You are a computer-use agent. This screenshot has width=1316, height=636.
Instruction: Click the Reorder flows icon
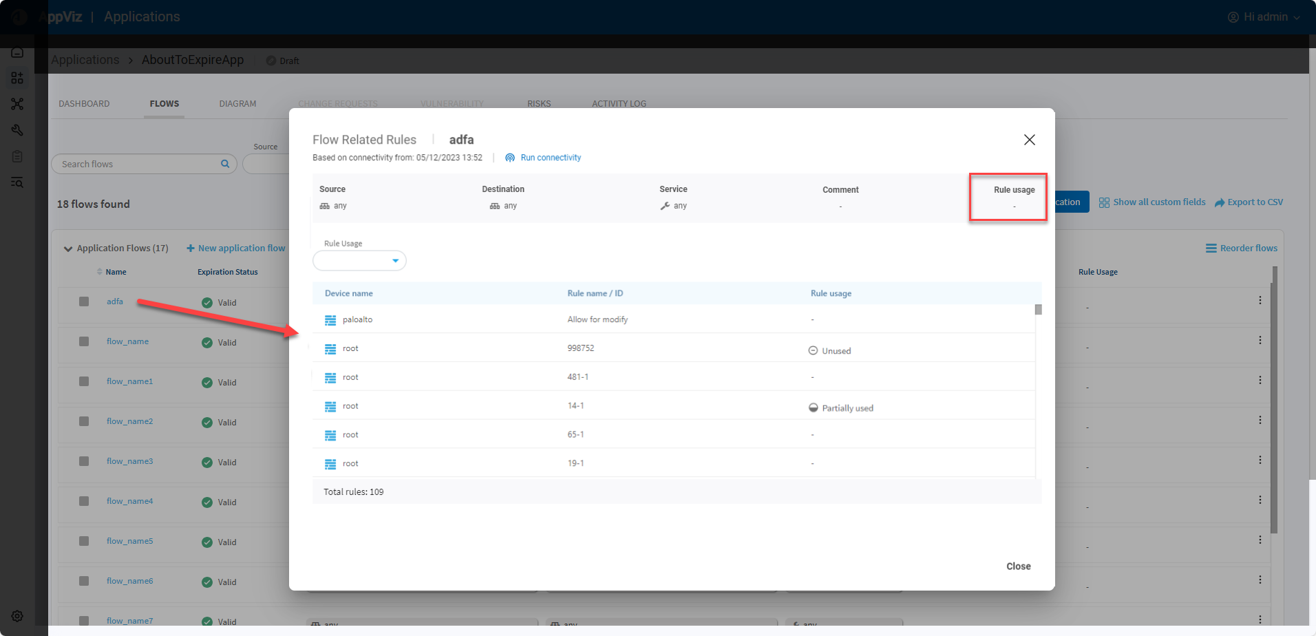1211,248
